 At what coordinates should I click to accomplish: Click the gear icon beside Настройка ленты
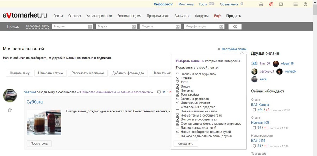(219, 49)
